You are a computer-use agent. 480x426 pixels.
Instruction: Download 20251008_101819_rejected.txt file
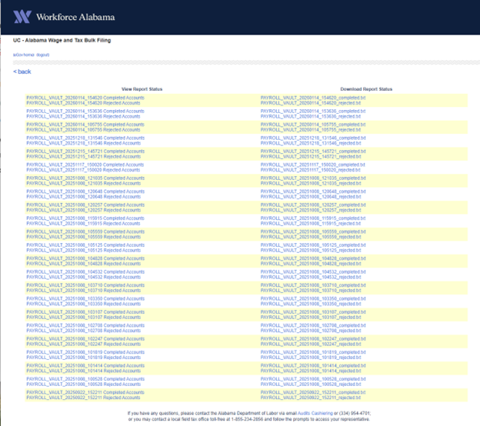[x=311, y=358]
